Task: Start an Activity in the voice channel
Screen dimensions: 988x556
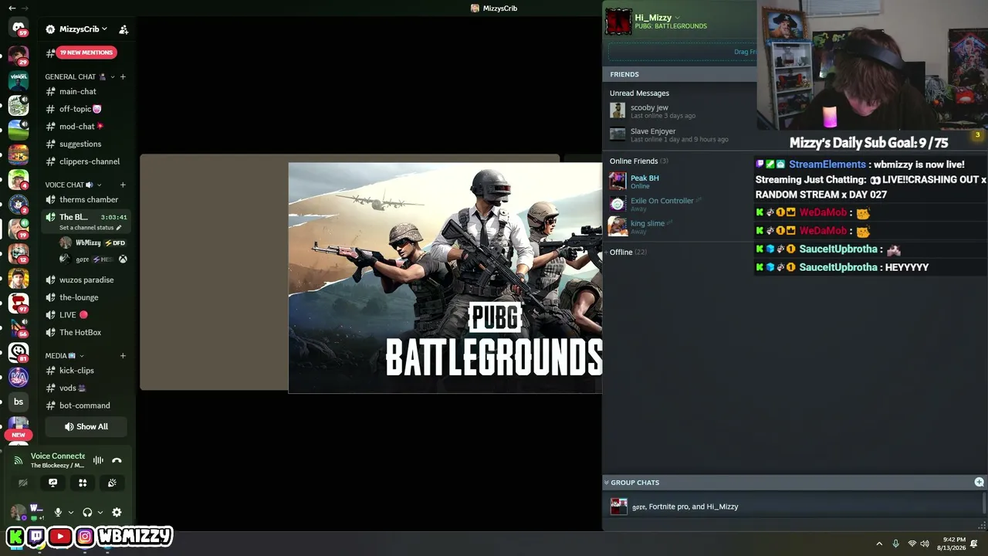Action: pyautogui.click(x=83, y=483)
